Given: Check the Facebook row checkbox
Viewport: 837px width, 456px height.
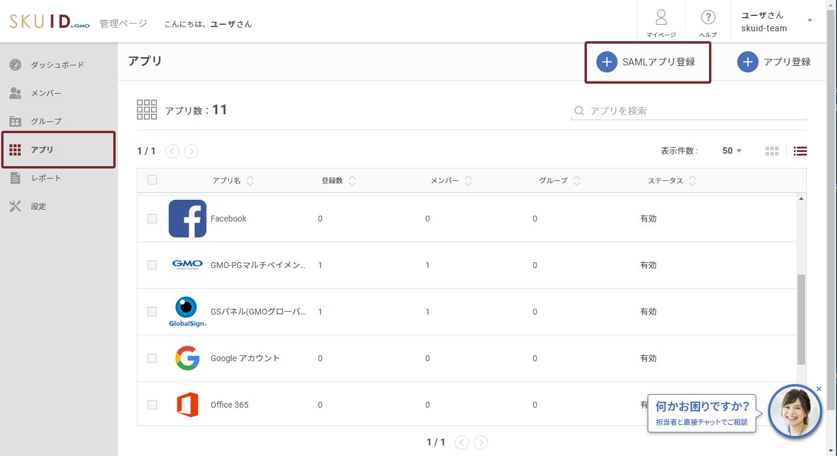Looking at the screenshot, I should [x=152, y=219].
